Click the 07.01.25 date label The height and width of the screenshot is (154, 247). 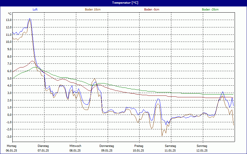(x=43, y=151)
